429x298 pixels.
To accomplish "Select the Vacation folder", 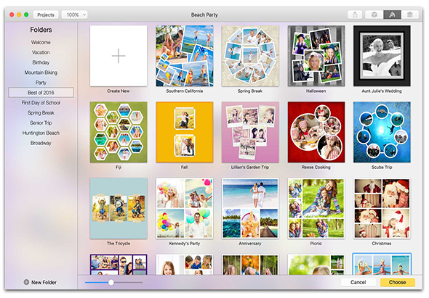I will tap(41, 52).
